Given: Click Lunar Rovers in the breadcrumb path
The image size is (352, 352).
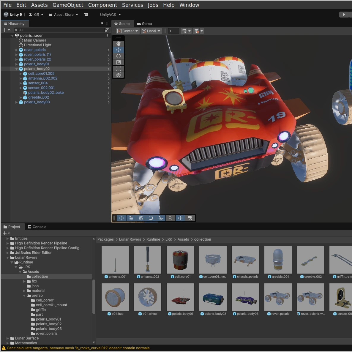Looking at the screenshot, I should (130, 239).
